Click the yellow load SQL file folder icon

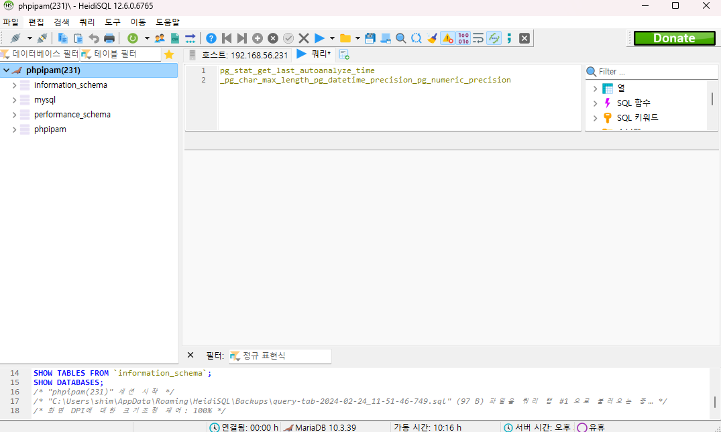[x=345, y=38]
